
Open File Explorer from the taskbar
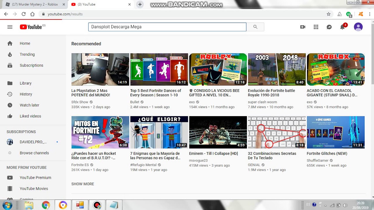(x=29, y=205)
